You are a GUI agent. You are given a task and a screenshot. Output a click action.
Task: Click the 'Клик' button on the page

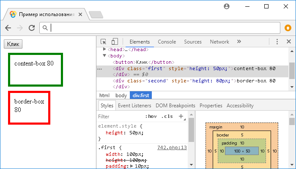pos(13,44)
